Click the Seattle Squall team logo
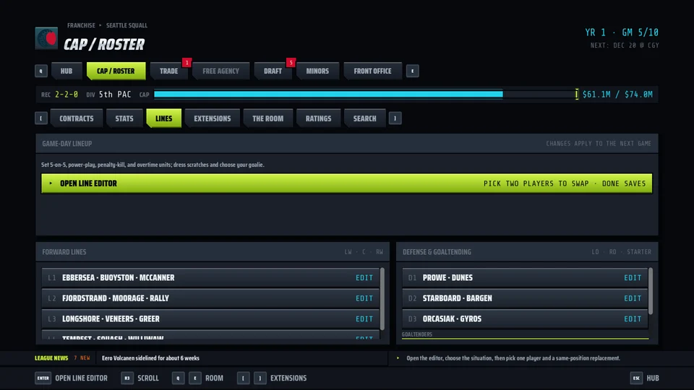 coord(46,38)
